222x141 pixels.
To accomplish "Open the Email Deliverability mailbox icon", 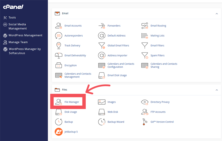I will coord(59,55).
